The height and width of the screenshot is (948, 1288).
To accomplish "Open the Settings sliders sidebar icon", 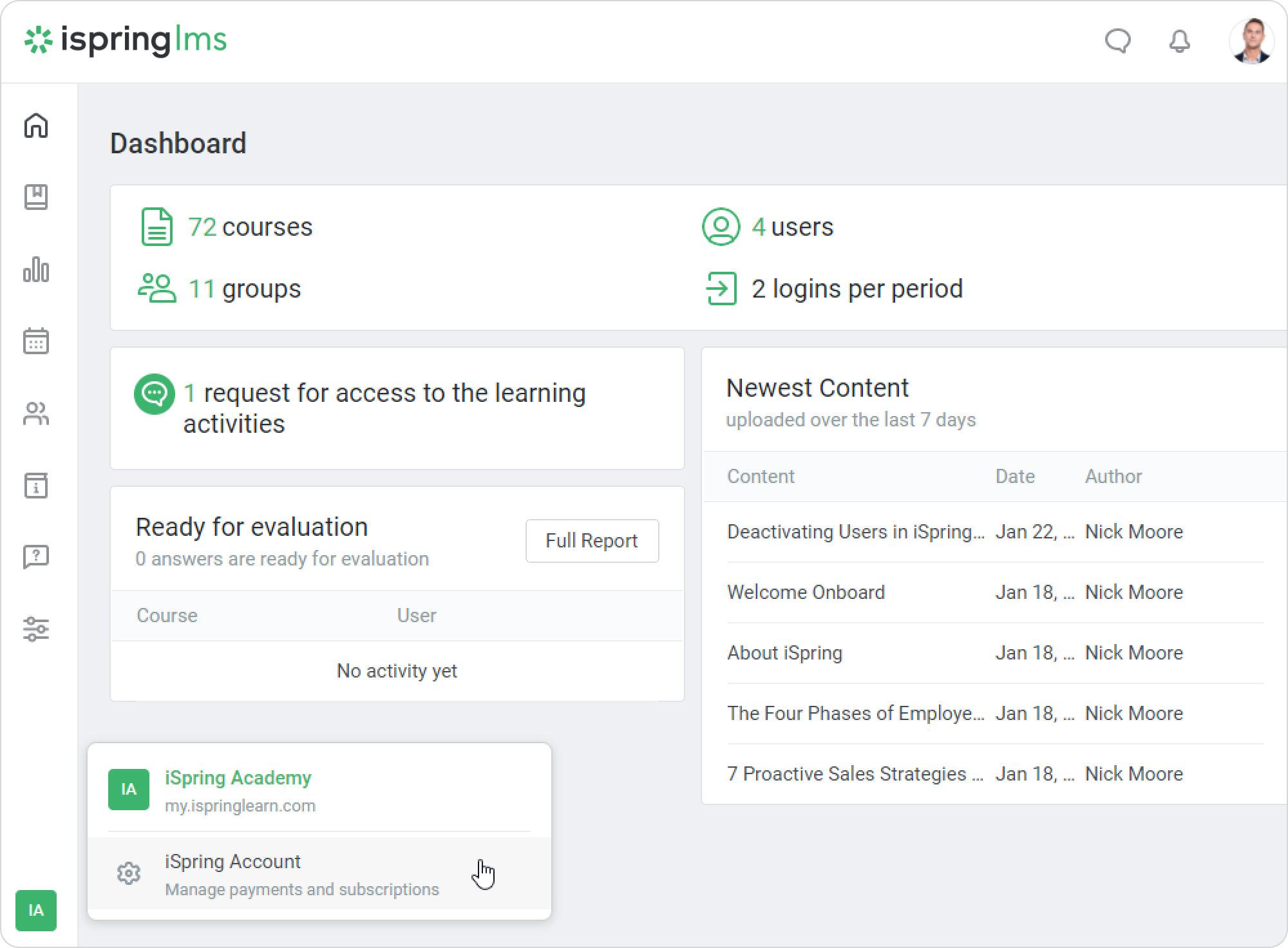I will coord(36,629).
